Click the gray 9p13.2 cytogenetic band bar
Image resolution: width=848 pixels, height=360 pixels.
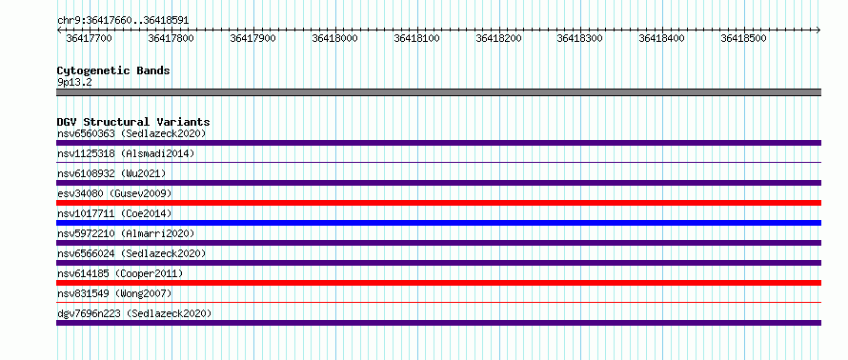[x=438, y=92]
